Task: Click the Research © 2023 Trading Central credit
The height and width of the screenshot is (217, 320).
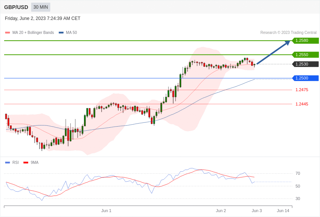Action: tap(288, 32)
